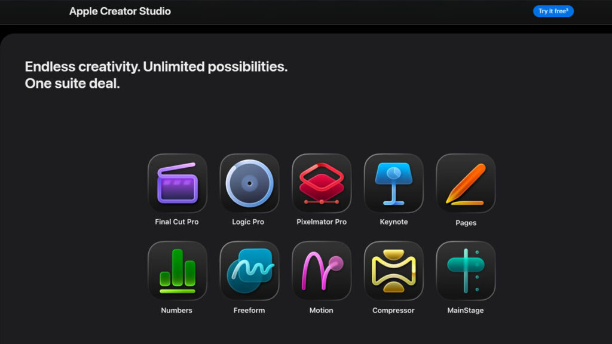Click the Freeform scribble icon
The width and height of the screenshot is (612, 344).
tap(249, 270)
